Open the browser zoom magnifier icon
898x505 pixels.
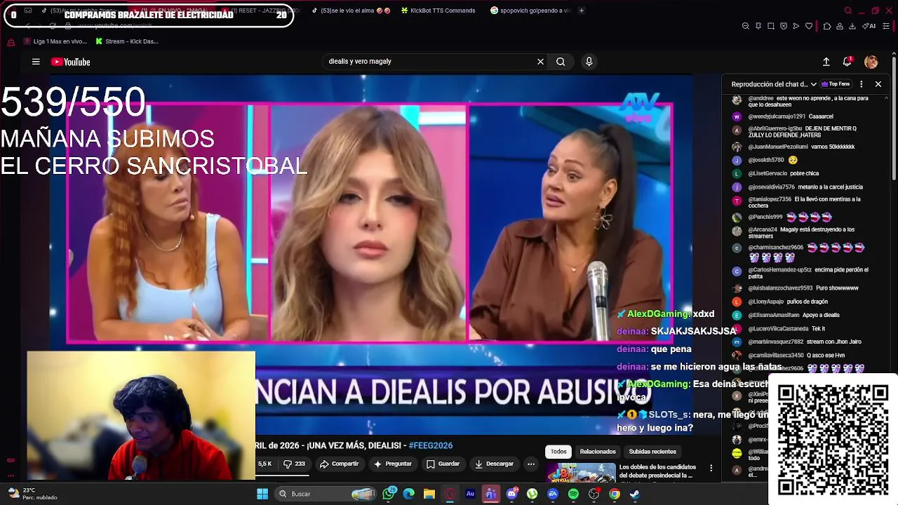pyautogui.click(x=745, y=26)
